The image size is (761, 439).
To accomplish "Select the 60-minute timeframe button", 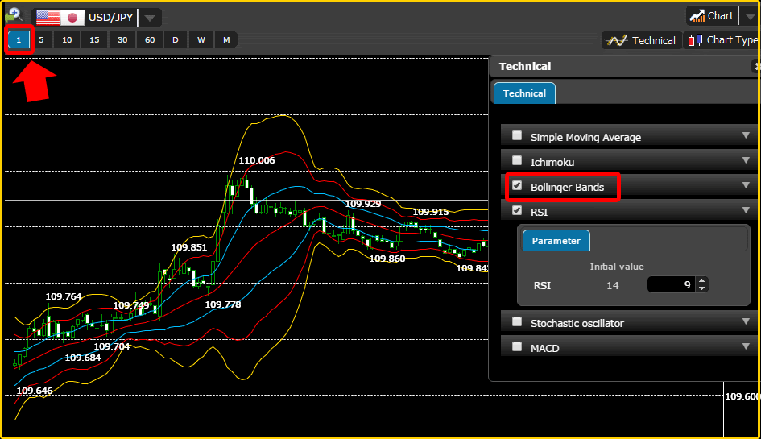I will [150, 39].
